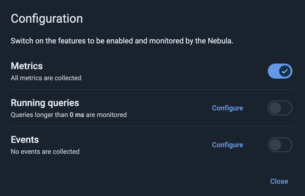Click the word "Nebula" in description
This screenshot has width=305, height=196.
(x=220, y=41)
